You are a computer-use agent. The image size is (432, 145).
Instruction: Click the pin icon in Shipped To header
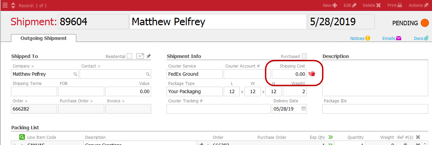(148, 56)
